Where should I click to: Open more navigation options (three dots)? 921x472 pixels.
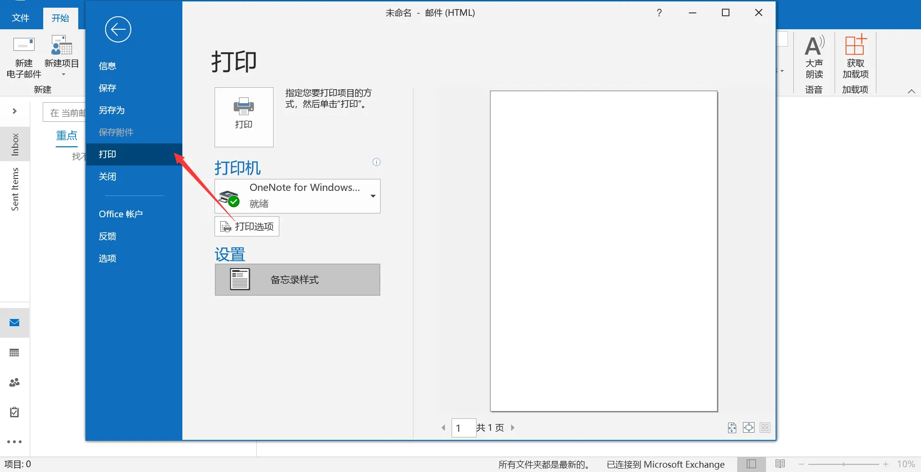(14, 442)
